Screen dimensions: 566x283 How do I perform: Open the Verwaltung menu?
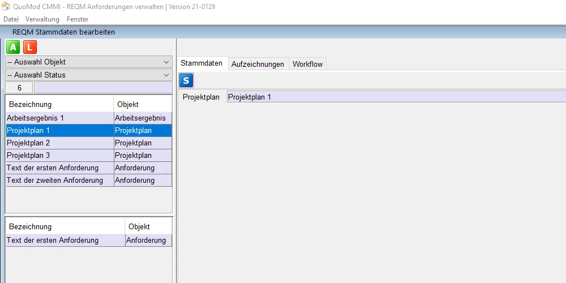coord(42,19)
